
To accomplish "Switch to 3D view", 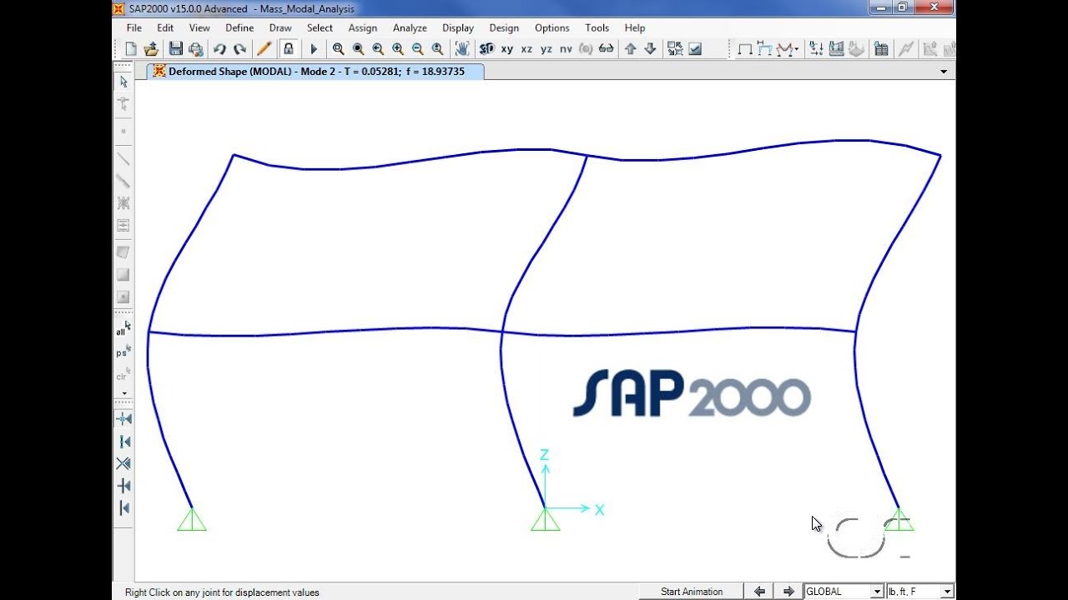I will tap(487, 49).
